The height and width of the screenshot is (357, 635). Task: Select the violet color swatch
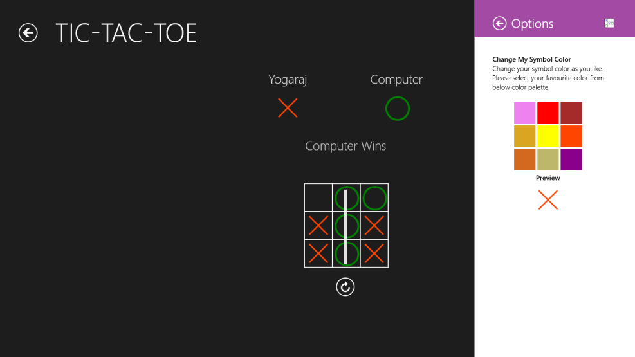[525, 113]
